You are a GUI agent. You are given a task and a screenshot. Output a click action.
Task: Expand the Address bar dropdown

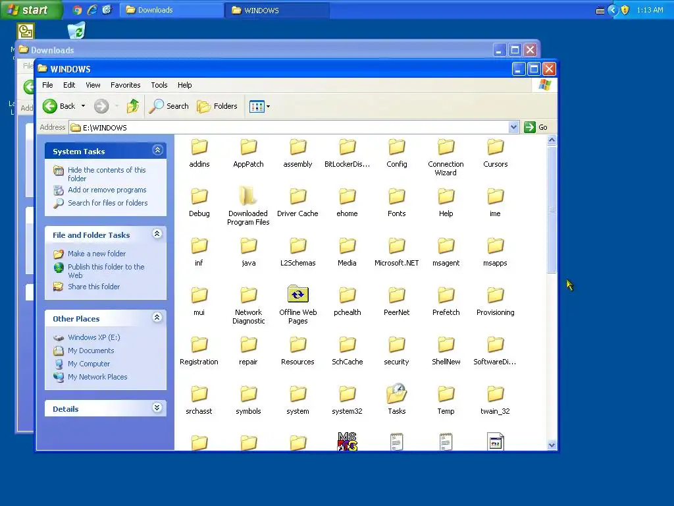click(513, 127)
